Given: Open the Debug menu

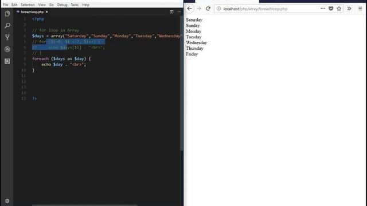Looking at the screenshot, I should pyautogui.click(x=62, y=5).
